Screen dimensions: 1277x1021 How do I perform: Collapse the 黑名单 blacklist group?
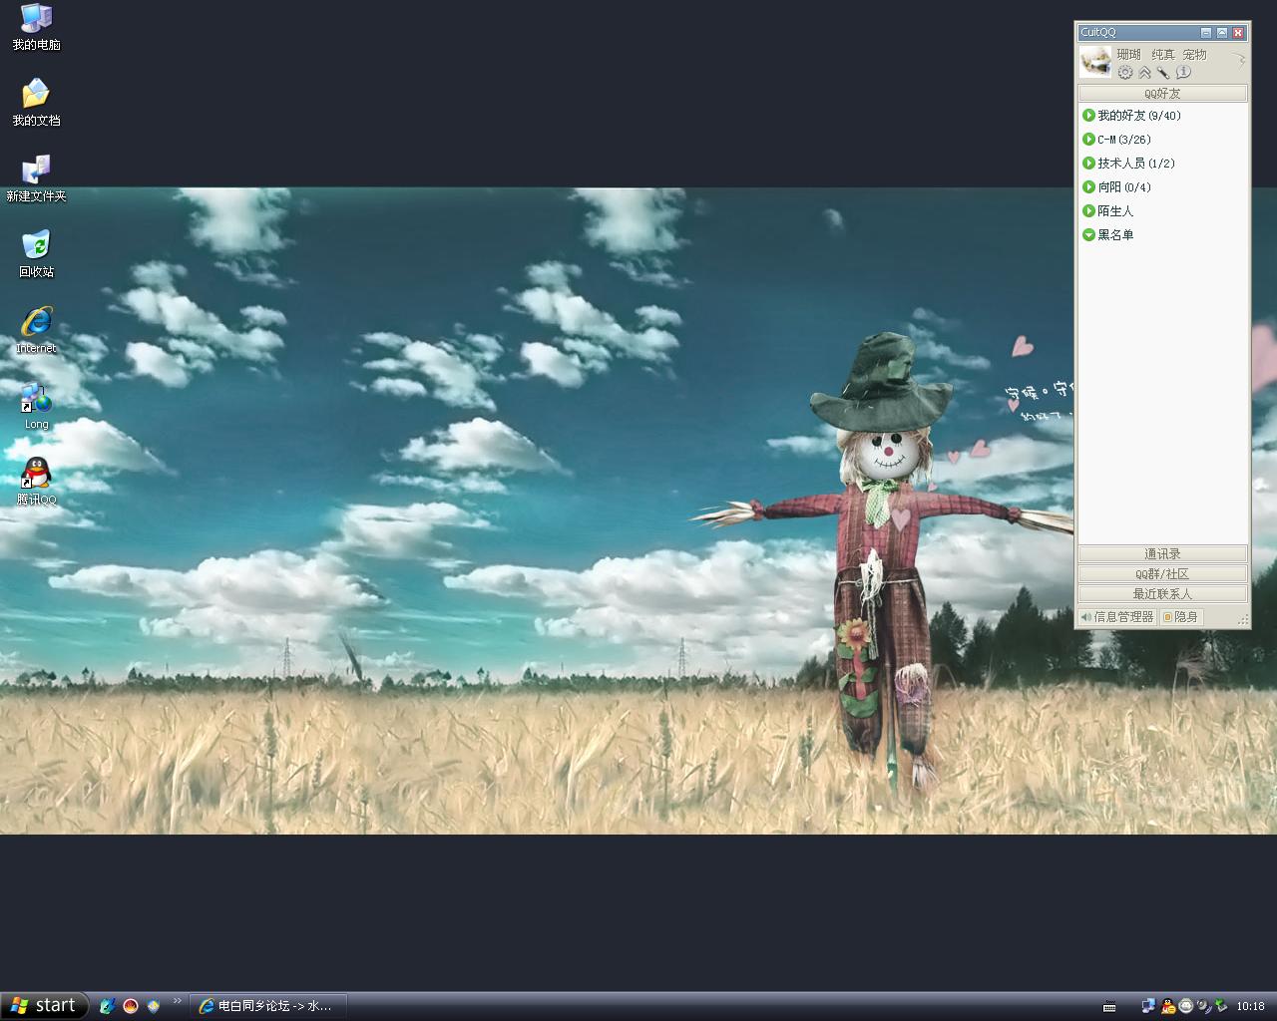pos(1114,235)
